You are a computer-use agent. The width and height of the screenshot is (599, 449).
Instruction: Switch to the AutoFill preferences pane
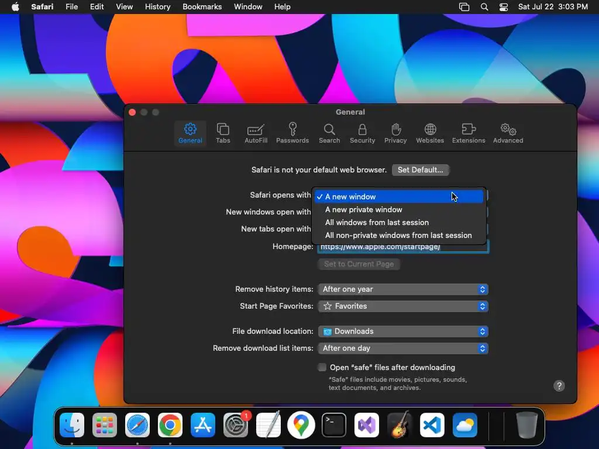[x=256, y=133]
